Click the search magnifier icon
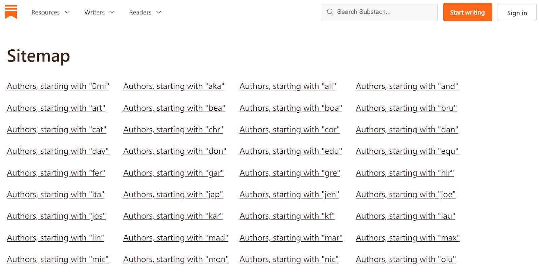 [x=329, y=12]
